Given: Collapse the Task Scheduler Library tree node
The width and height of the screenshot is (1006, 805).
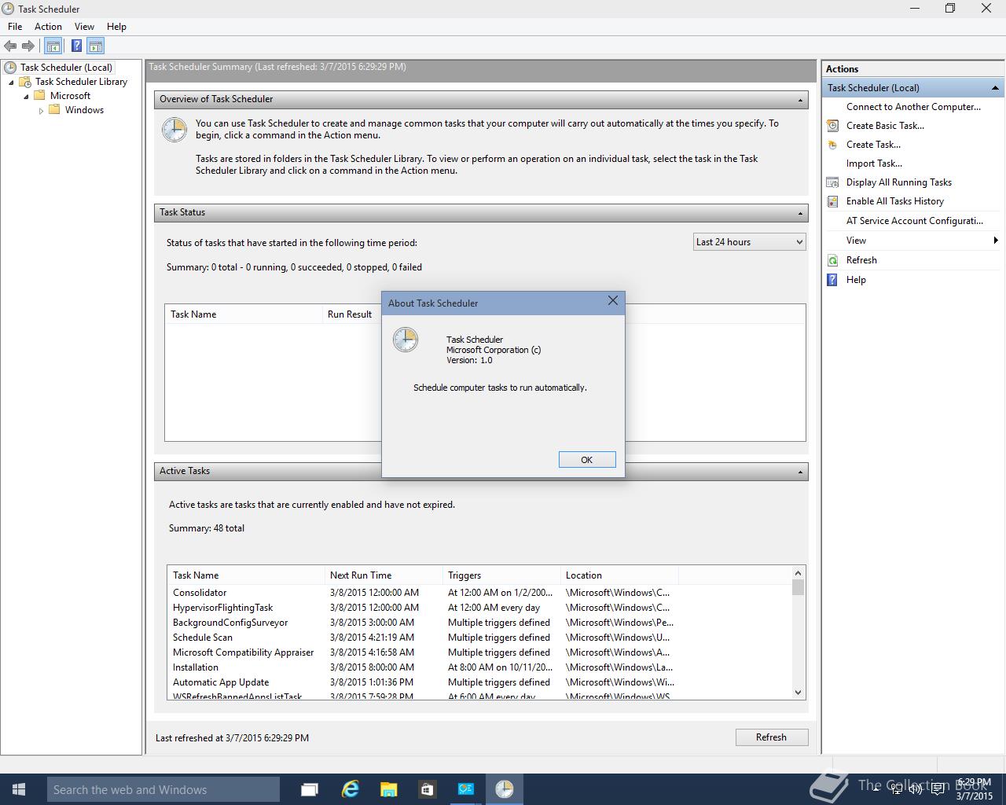Looking at the screenshot, I should (11, 83).
